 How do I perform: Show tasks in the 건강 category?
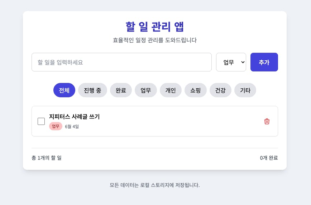tap(220, 90)
